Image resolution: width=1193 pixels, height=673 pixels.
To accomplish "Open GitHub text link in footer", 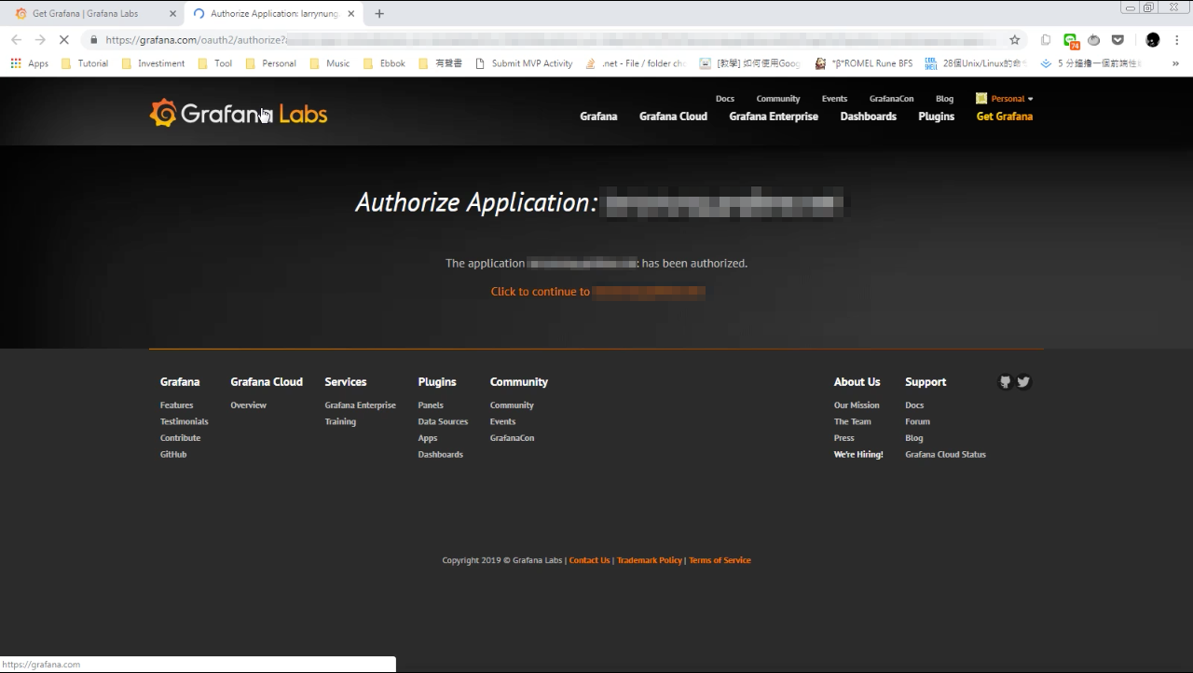I will tap(173, 455).
